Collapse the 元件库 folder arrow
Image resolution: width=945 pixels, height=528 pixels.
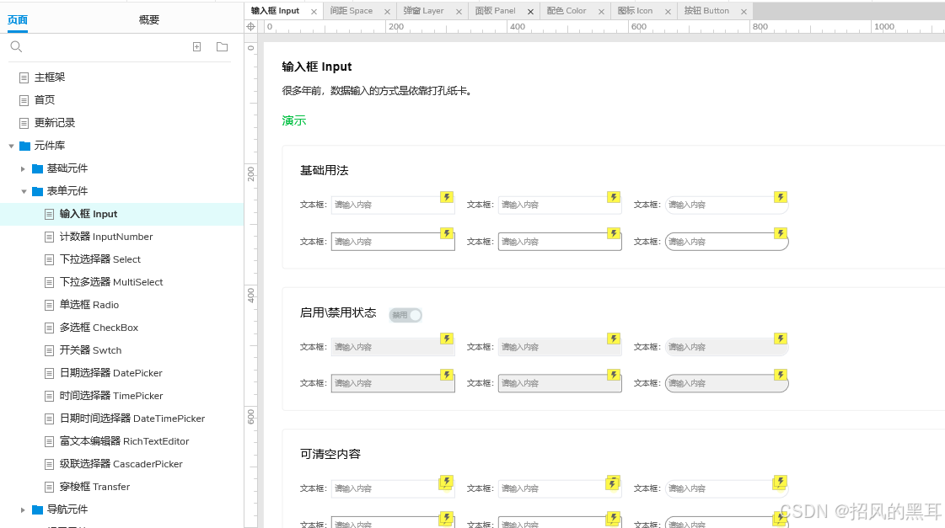12,146
